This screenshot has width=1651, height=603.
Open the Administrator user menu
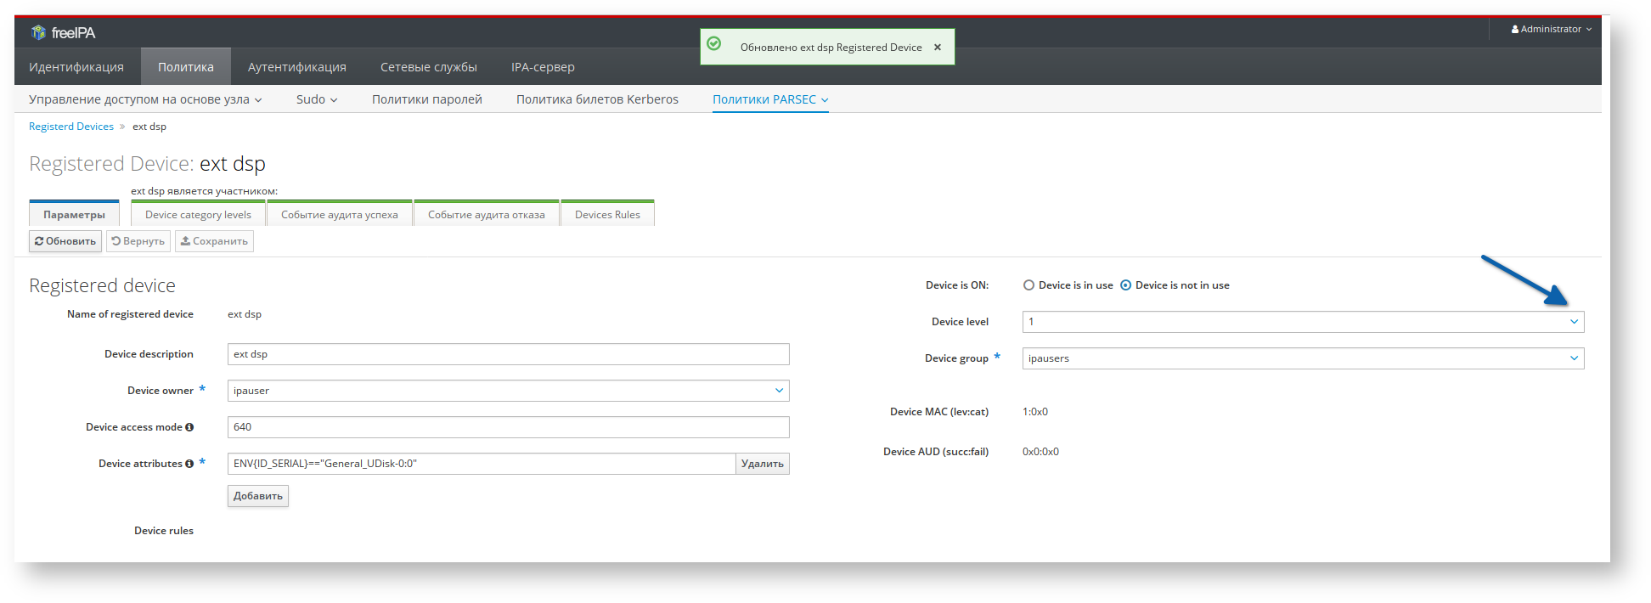pyautogui.click(x=1551, y=29)
